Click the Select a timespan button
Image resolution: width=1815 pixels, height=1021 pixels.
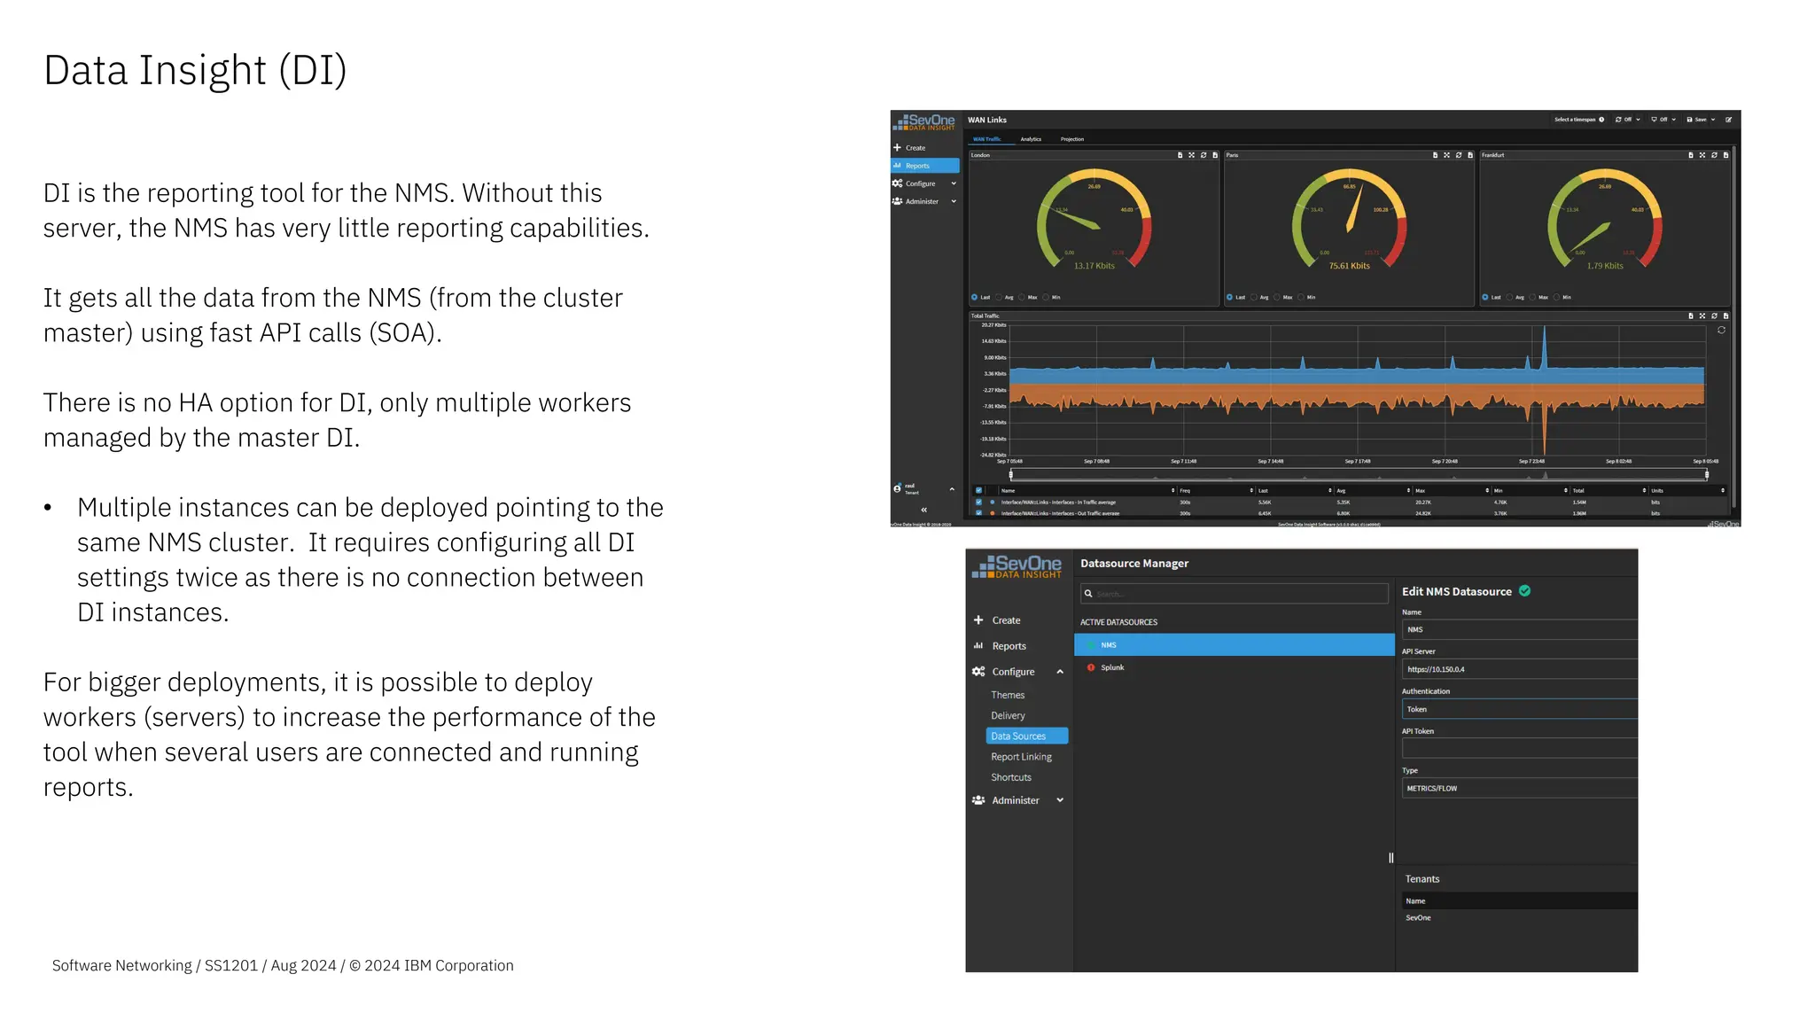[x=1578, y=120]
